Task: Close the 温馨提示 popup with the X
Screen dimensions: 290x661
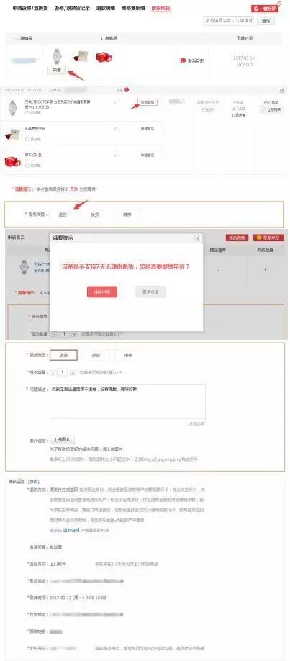Action: click(197, 238)
